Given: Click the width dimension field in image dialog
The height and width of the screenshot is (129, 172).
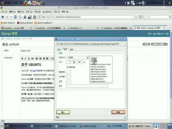Looking at the screenshot, I should (x=70, y=62).
